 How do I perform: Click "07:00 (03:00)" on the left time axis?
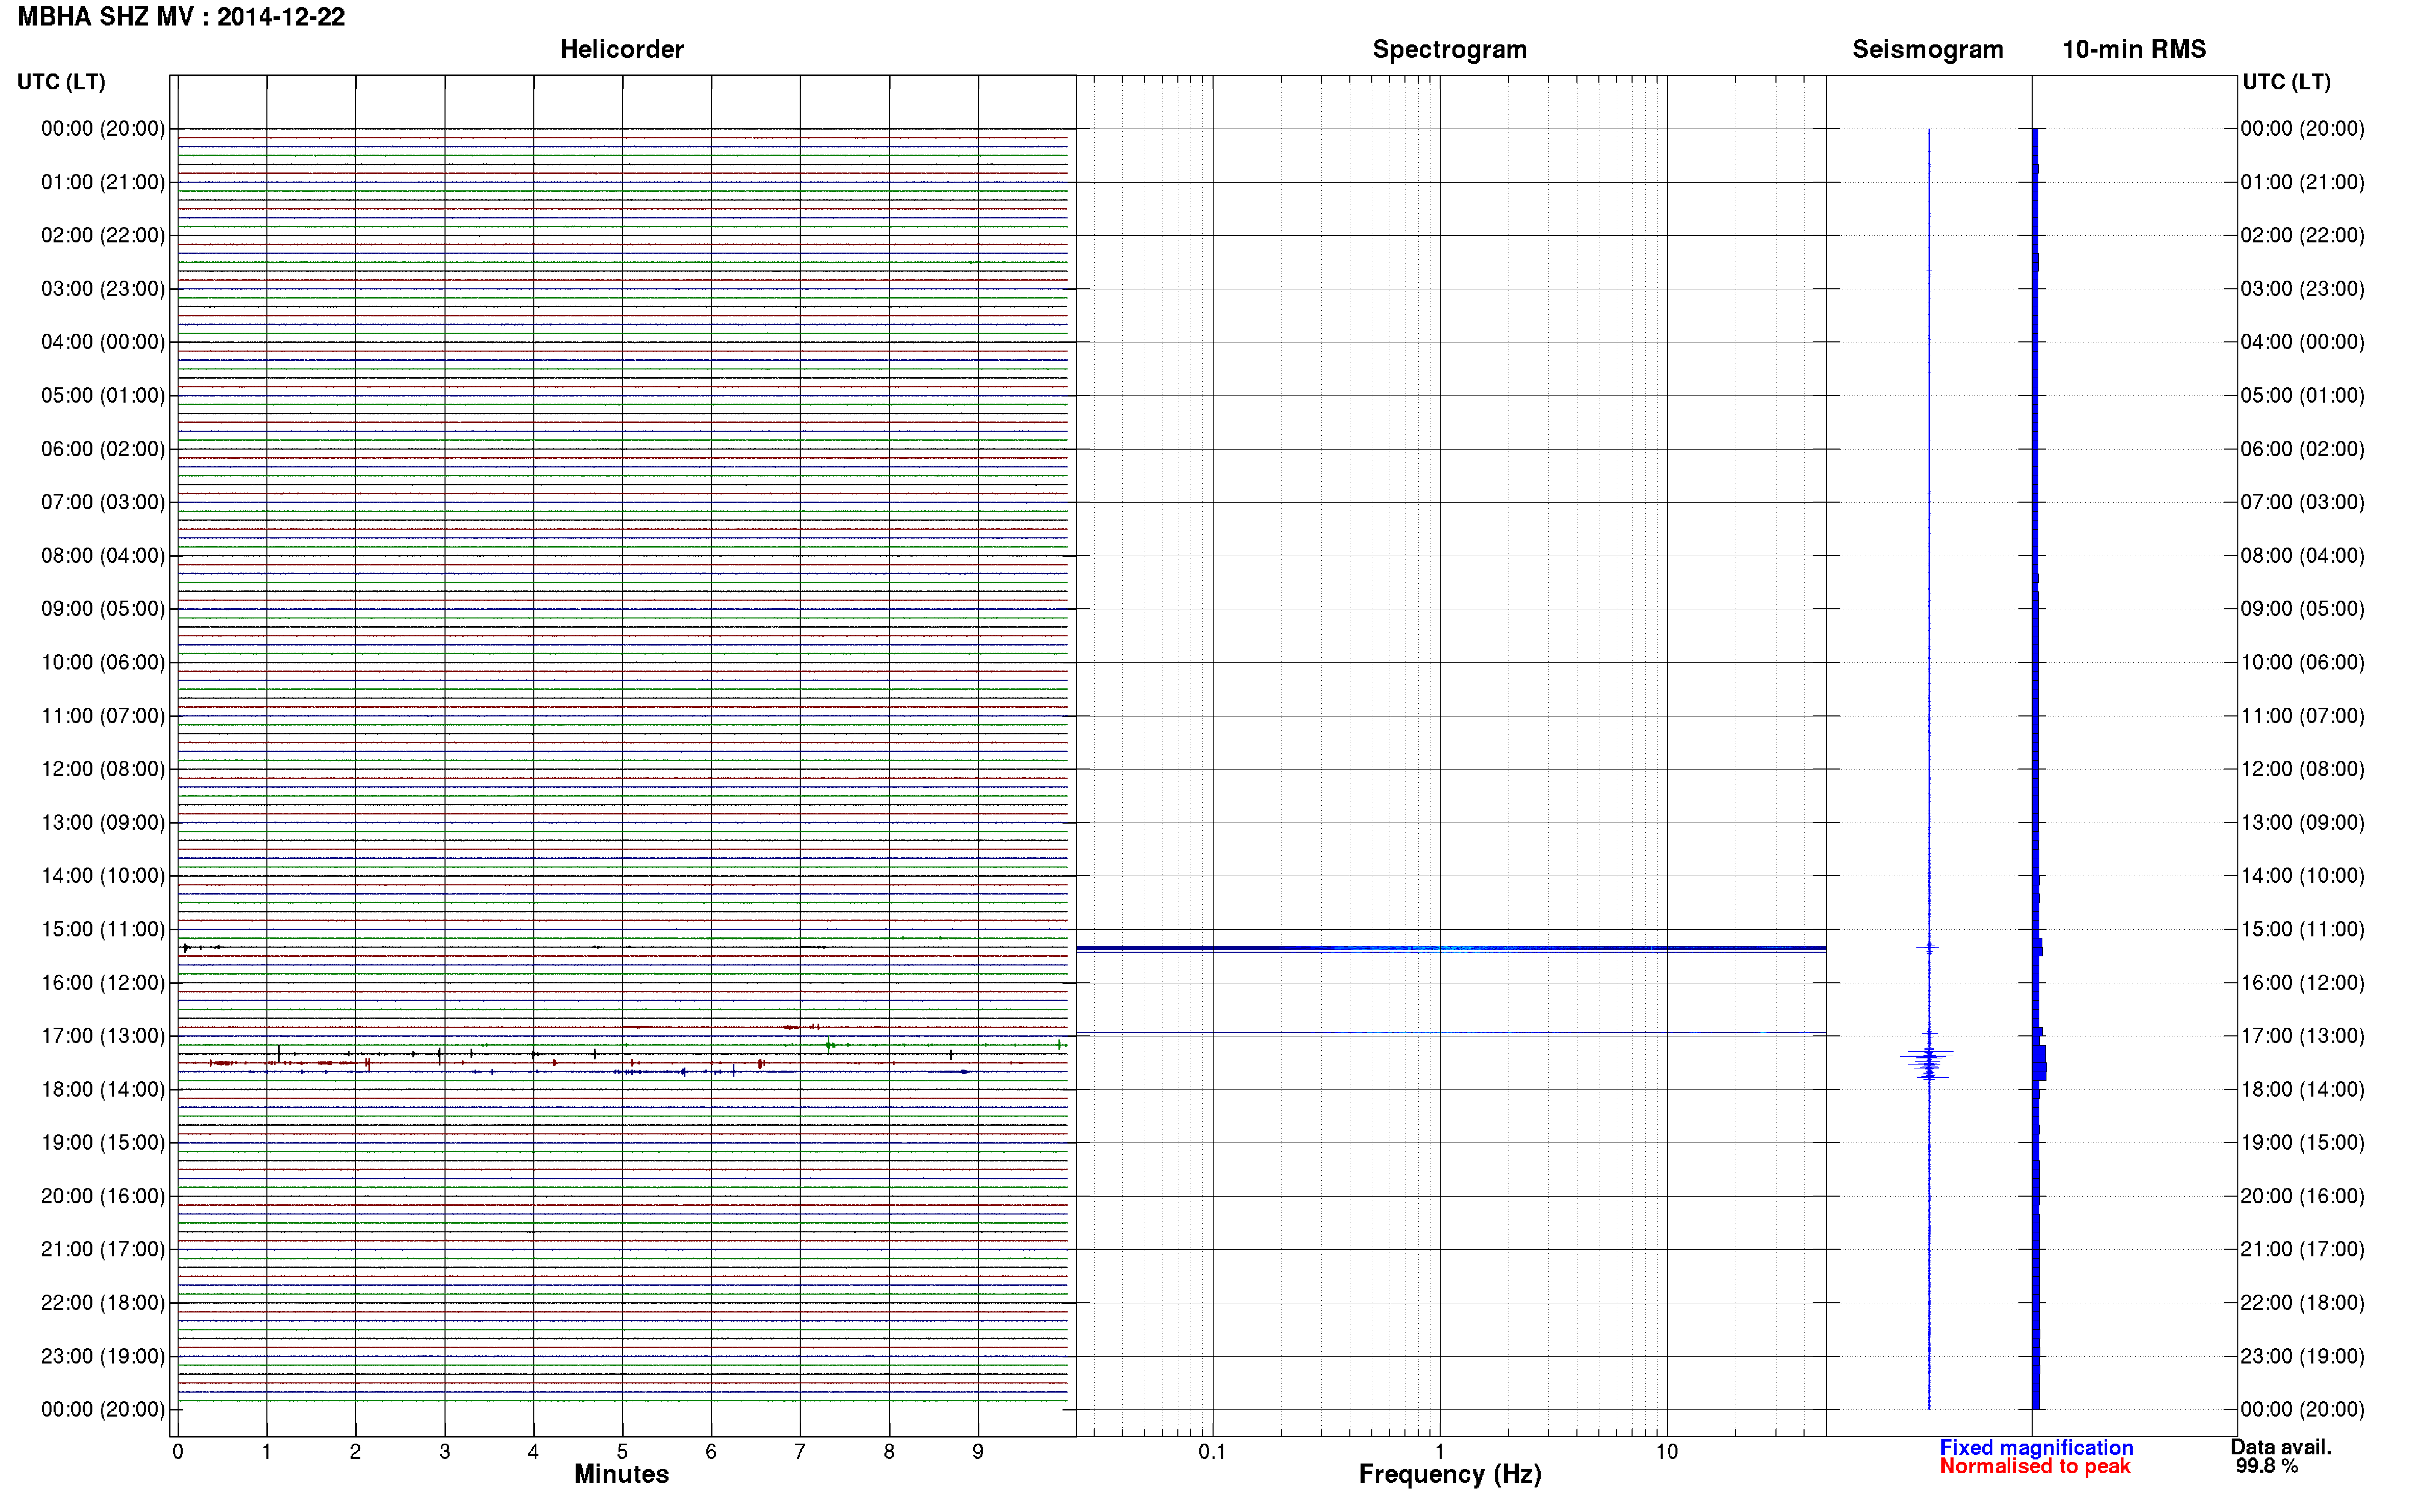(103, 502)
